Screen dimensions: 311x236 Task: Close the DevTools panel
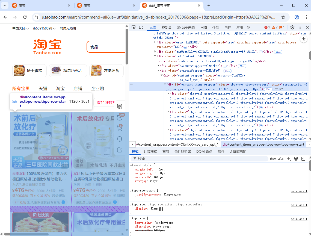(x=307, y=27)
